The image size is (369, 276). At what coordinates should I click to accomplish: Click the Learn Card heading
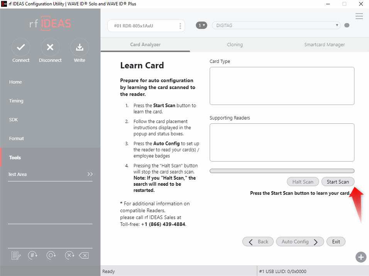(x=142, y=66)
